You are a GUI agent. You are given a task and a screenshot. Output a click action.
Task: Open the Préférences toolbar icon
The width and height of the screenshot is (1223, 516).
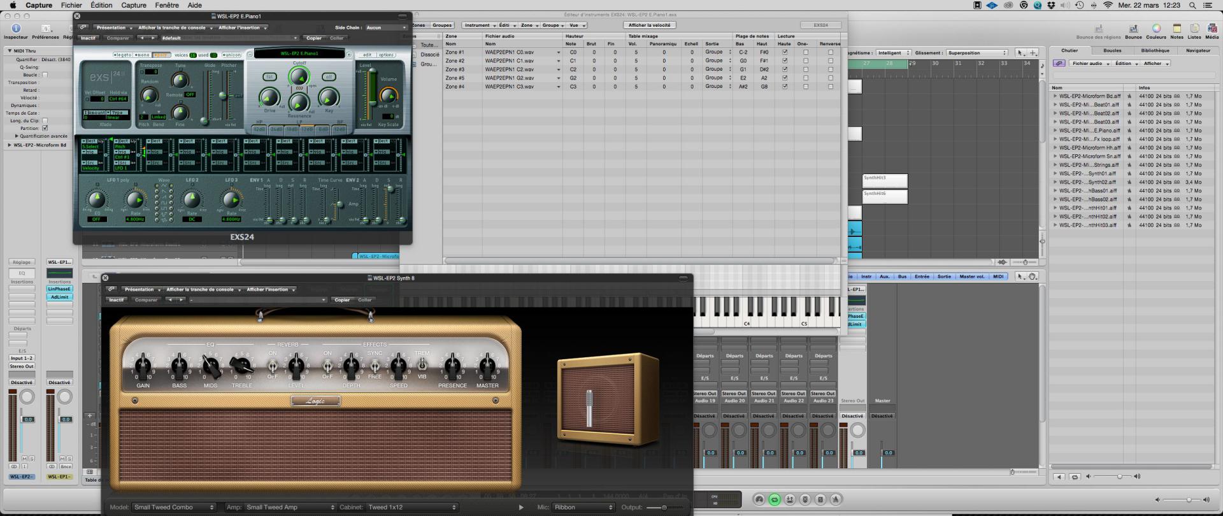pyautogui.click(x=45, y=28)
